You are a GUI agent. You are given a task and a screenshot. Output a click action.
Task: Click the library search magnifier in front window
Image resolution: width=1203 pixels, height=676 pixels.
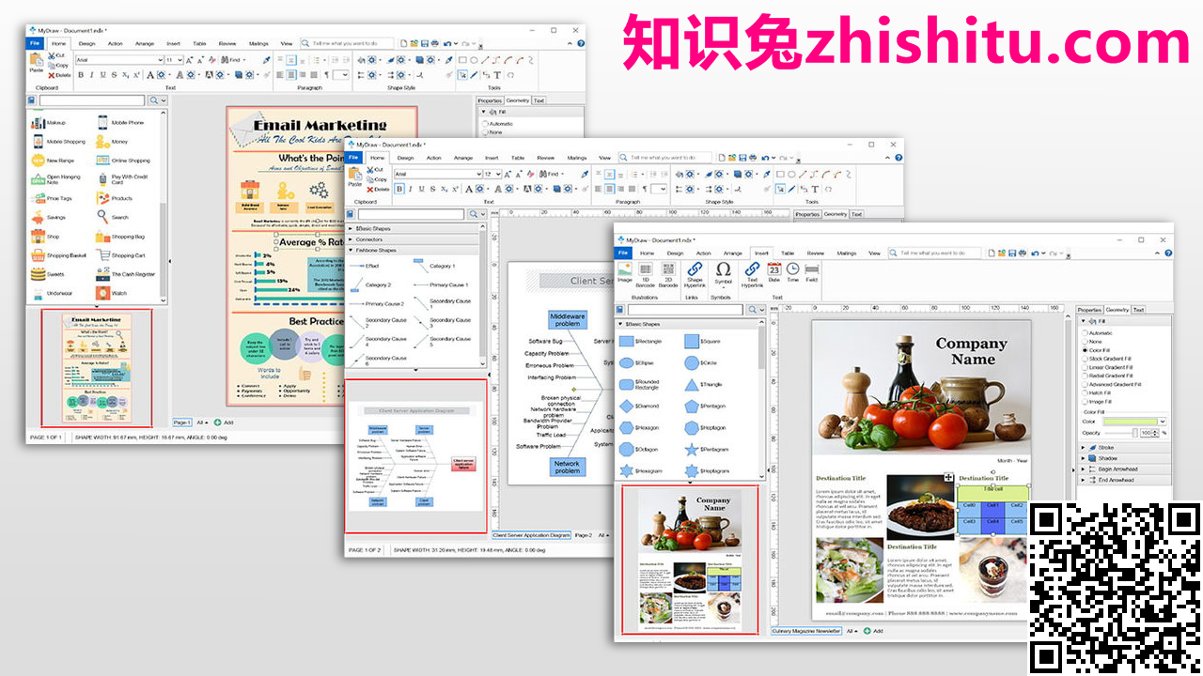click(755, 310)
